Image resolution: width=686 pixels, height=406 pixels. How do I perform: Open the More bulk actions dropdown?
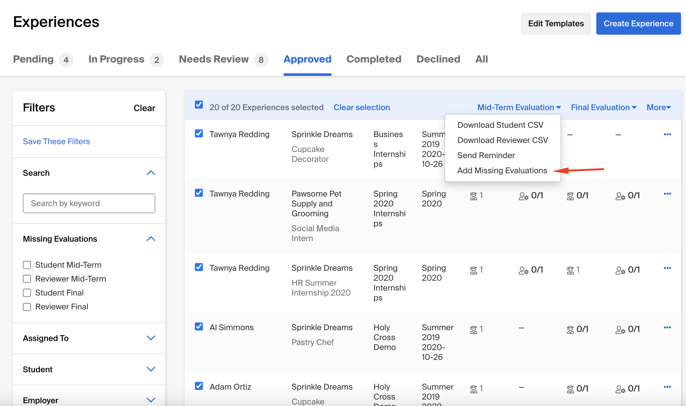tap(659, 107)
